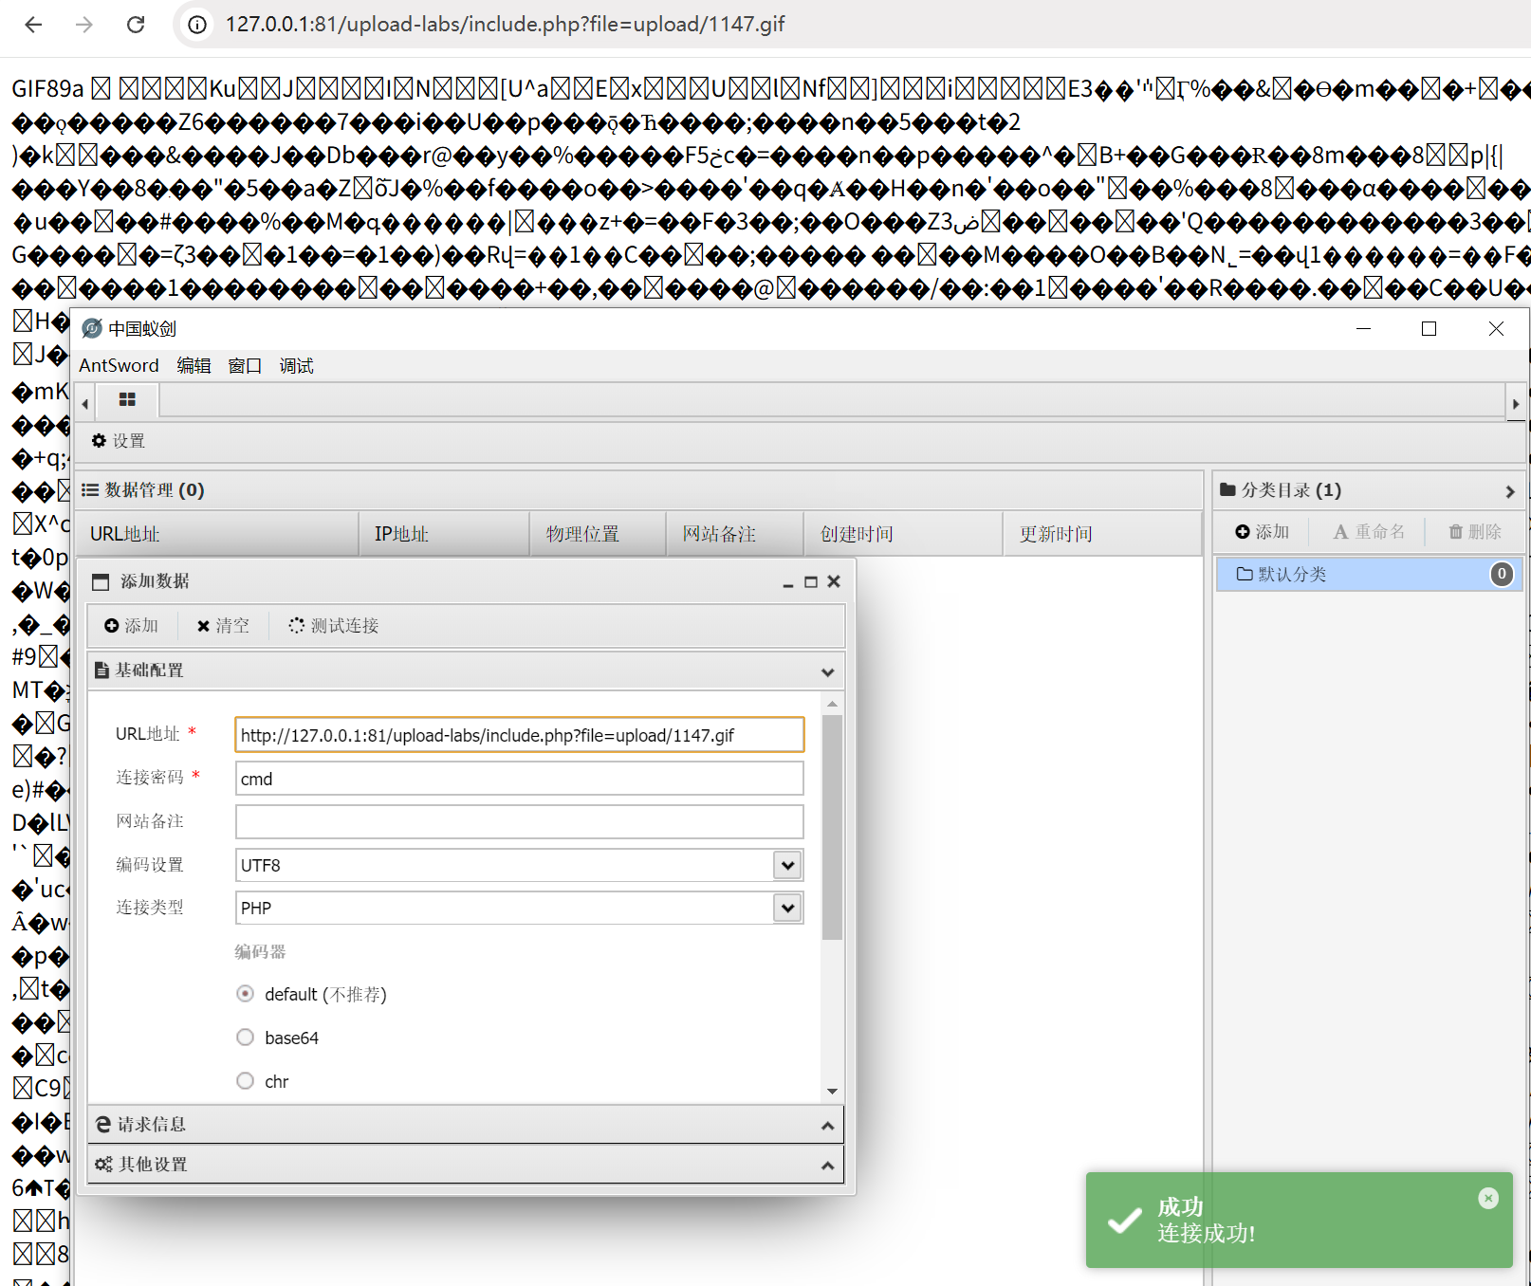Maximize the 中国蚁剑 window
Viewport: 1531px width, 1286px height.
(1429, 329)
